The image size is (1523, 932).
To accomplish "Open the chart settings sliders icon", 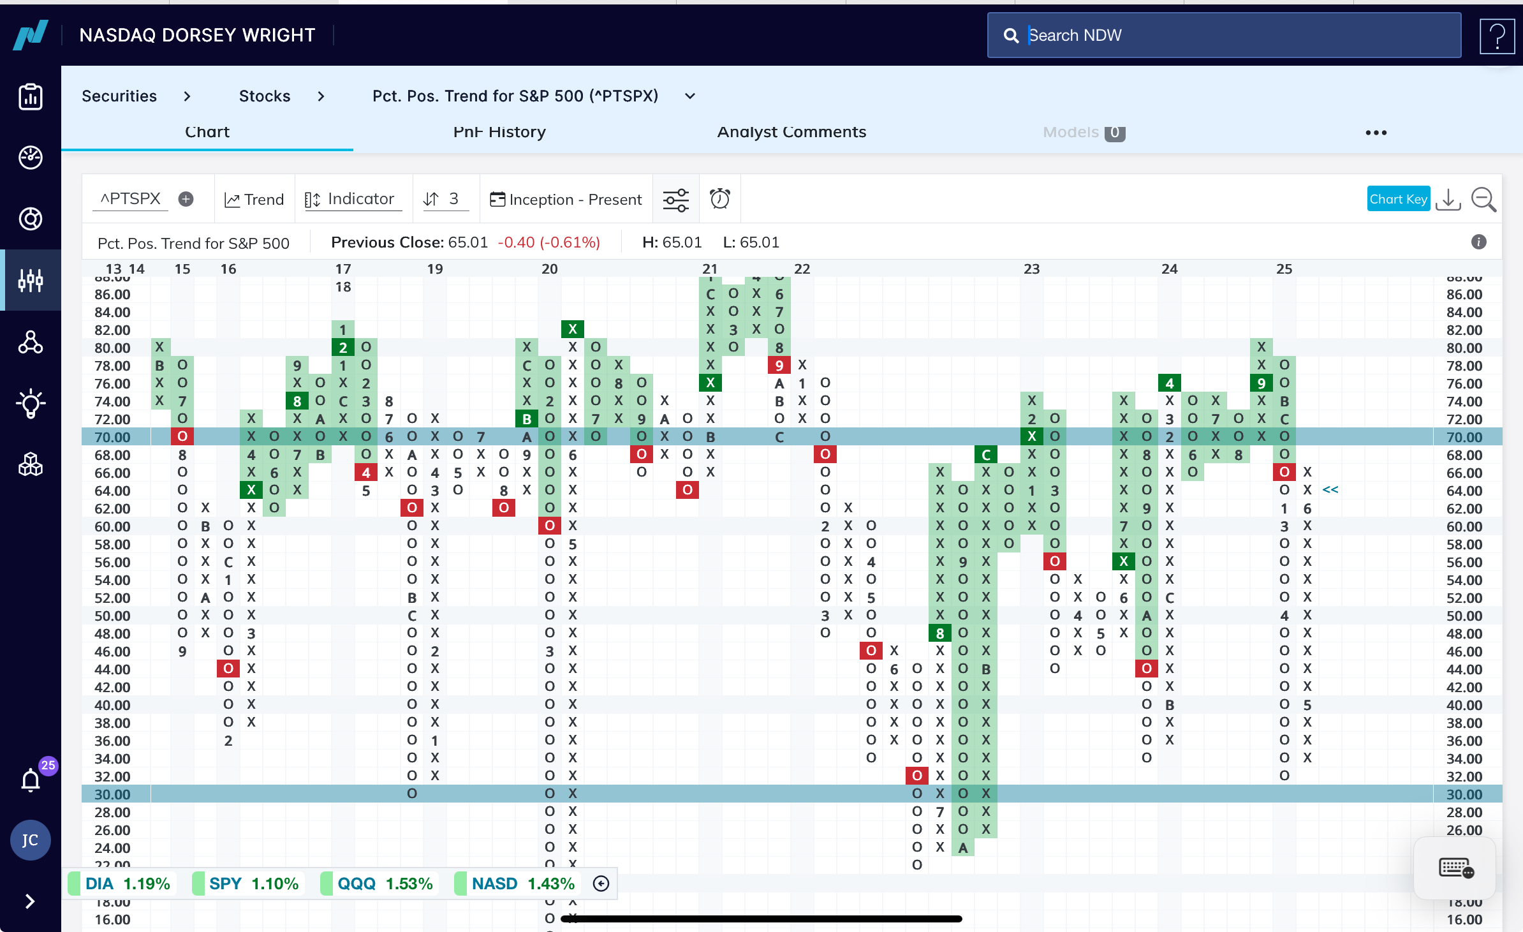I will pyautogui.click(x=675, y=200).
